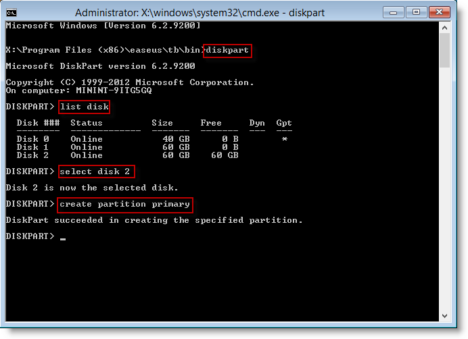Click the highlighted 'diskpart' command
The width and height of the screenshot is (468, 339).
229,50
